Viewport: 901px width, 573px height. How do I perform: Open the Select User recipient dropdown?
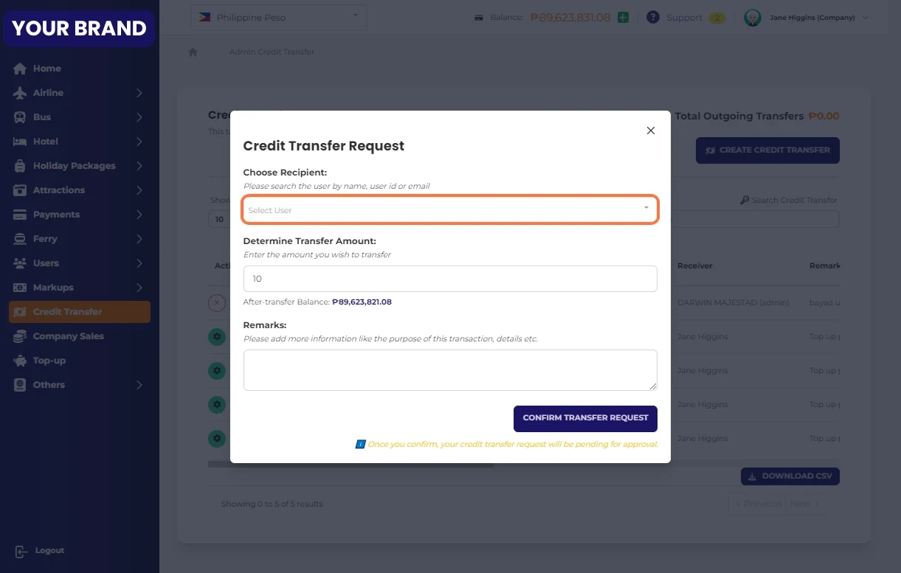point(449,210)
